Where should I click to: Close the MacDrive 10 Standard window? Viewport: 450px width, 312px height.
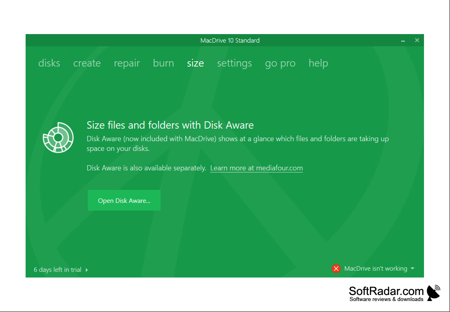pos(417,41)
